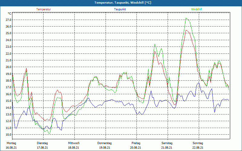Image resolution: width=242 pixels, height=151 pixels.
Task: Click the 22.08.21 date label
Action: tap(198, 148)
